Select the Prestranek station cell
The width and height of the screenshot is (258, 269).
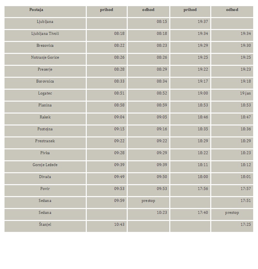(x=45, y=143)
